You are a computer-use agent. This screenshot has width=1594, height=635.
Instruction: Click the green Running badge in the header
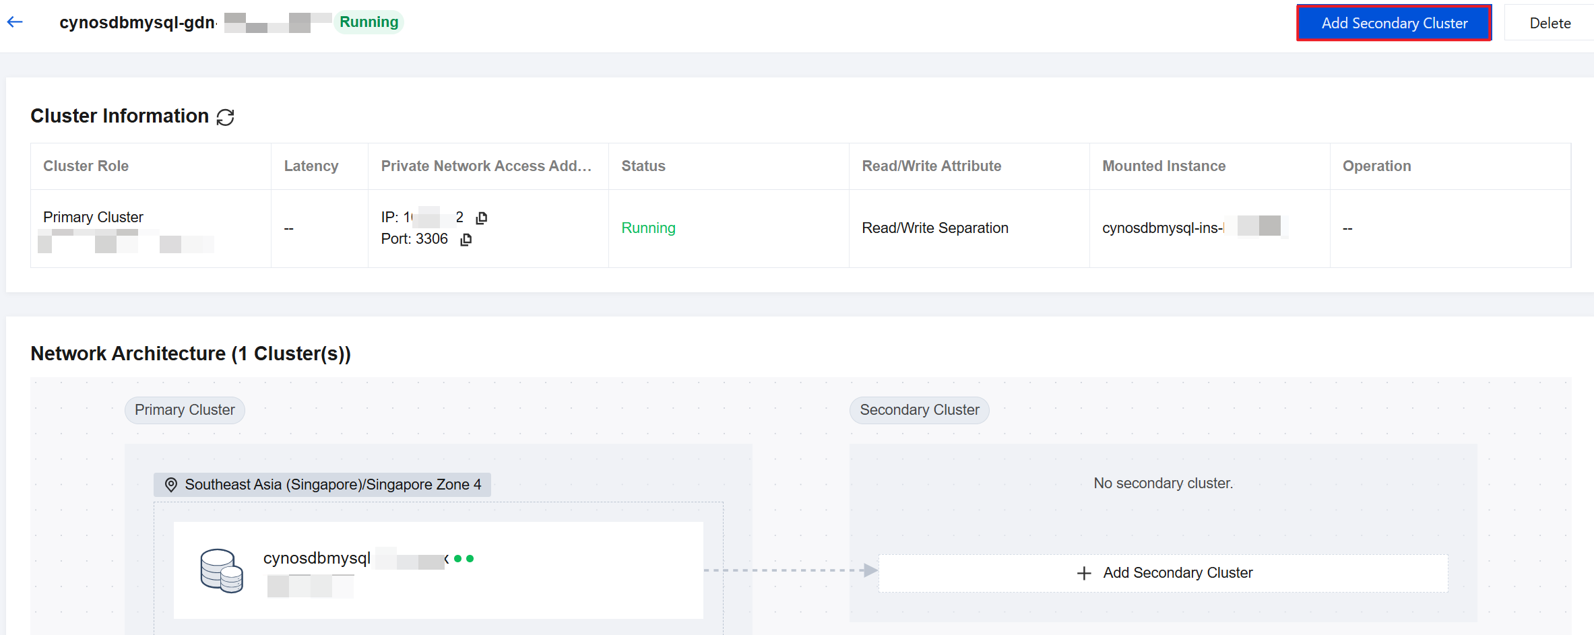click(369, 22)
